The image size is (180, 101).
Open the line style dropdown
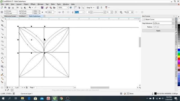tap(105, 12)
